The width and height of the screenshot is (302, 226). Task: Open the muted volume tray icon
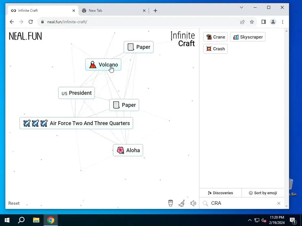click(264, 220)
